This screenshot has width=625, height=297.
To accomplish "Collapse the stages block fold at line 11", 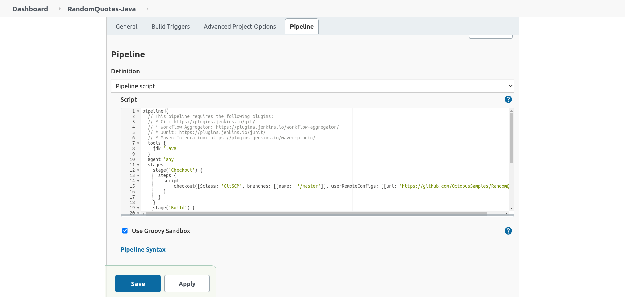I will coord(138,165).
